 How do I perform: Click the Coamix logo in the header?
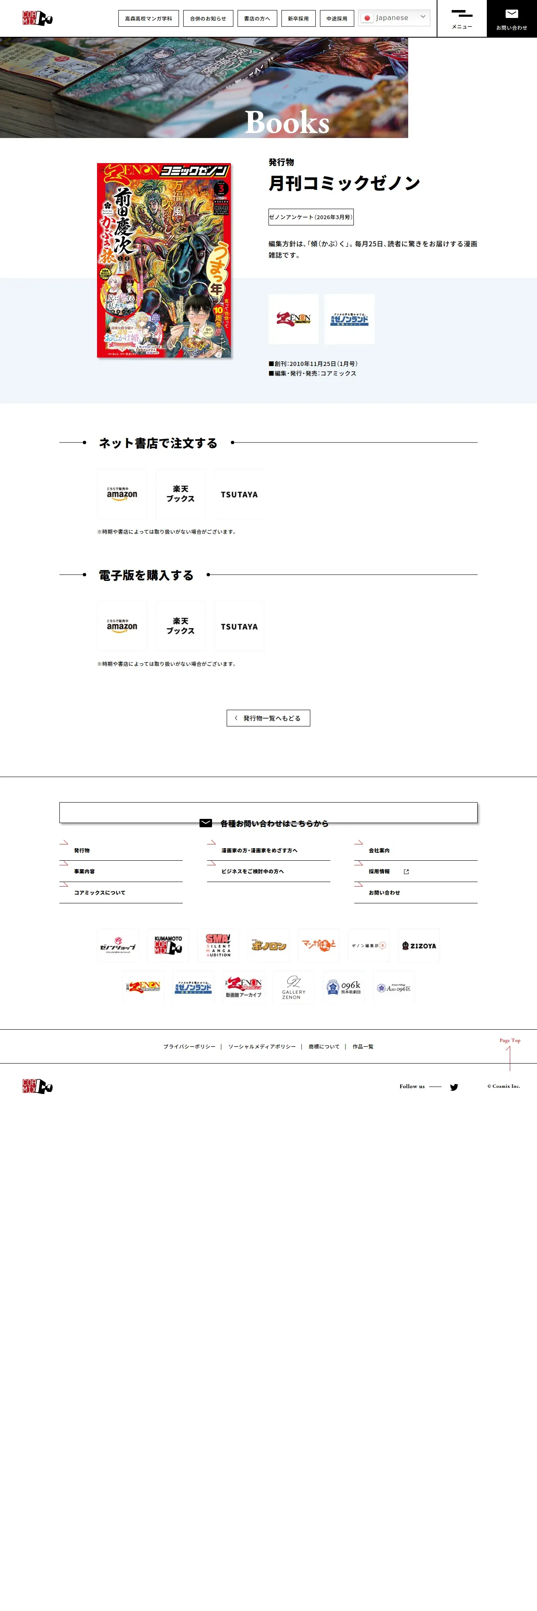[x=38, y=18]
